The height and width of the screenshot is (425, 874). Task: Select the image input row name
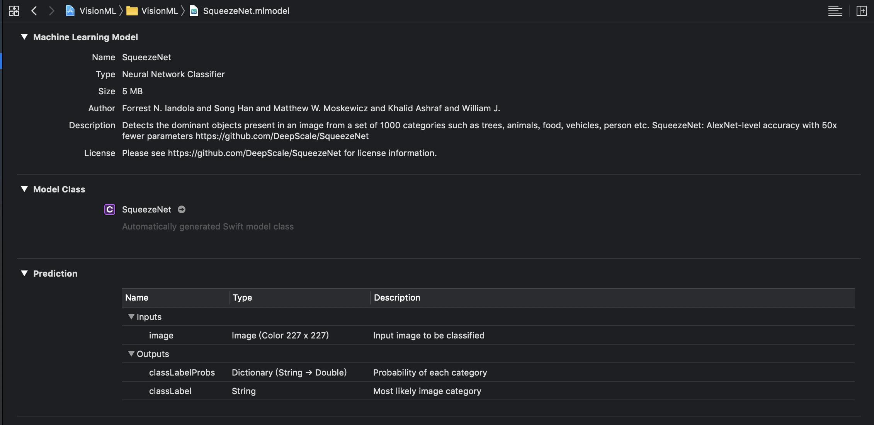coord(161,335)
